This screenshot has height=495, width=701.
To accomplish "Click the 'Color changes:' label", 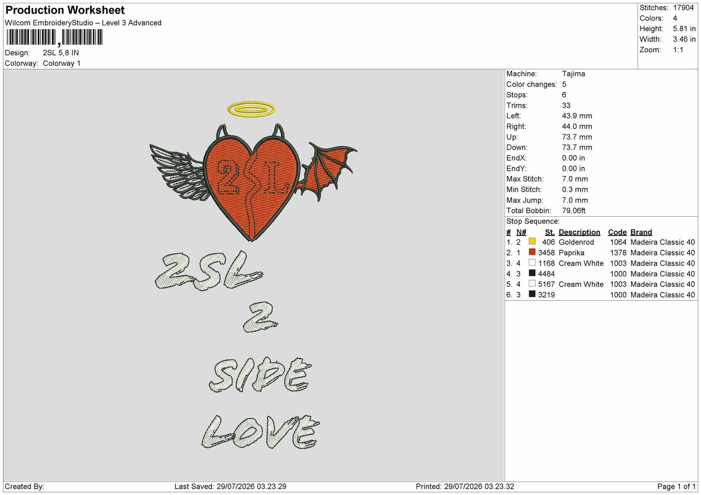I will pyautogui.click(x=532, y=84).
